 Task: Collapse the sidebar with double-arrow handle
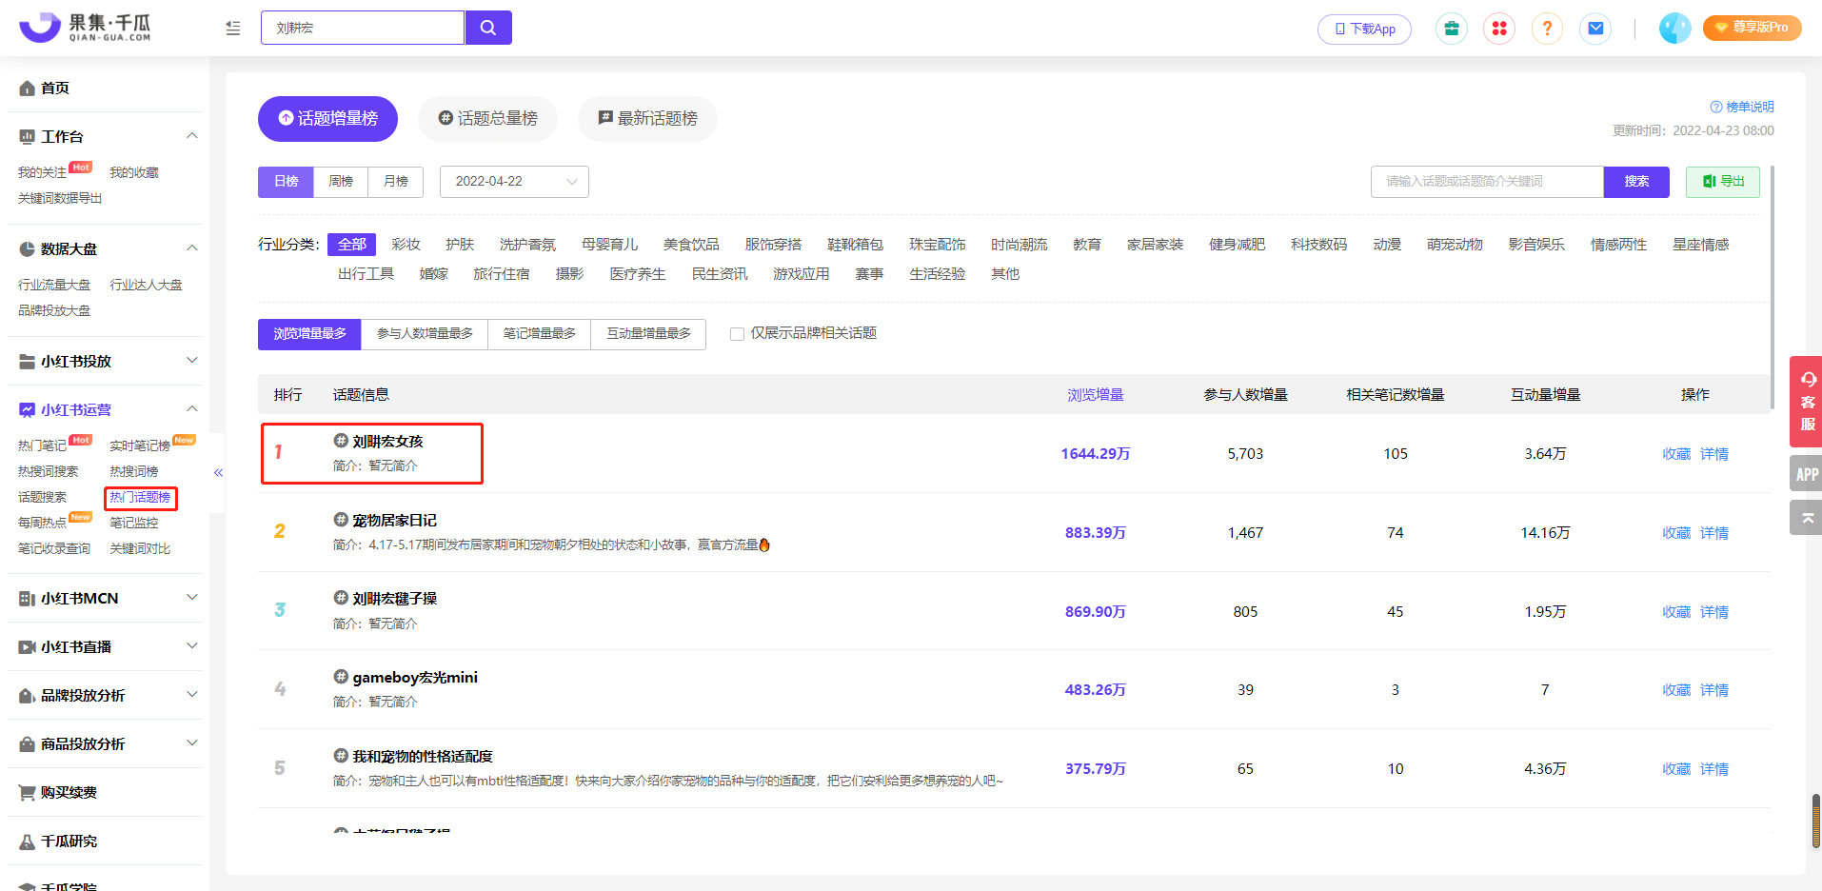point(218,473)
